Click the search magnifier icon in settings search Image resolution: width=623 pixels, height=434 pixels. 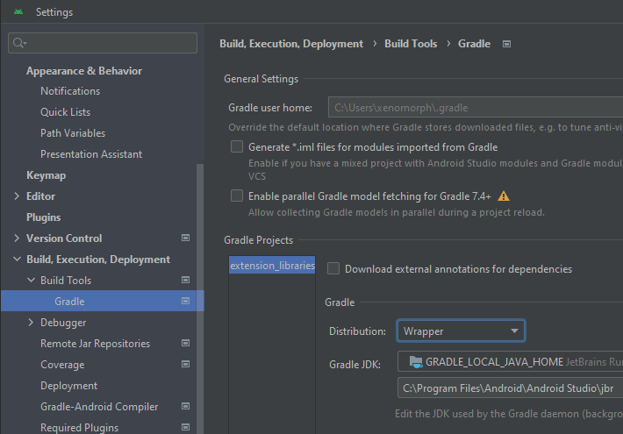pos(18,43)
